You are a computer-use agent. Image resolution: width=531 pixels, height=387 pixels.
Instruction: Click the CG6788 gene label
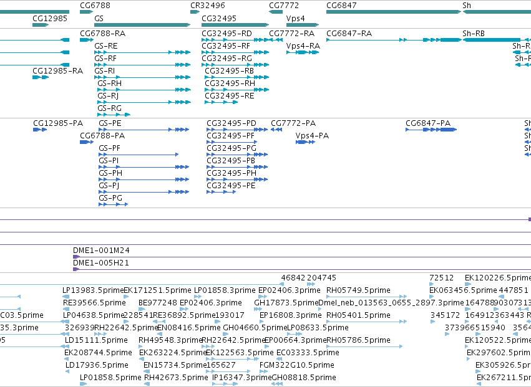[95, 6]
